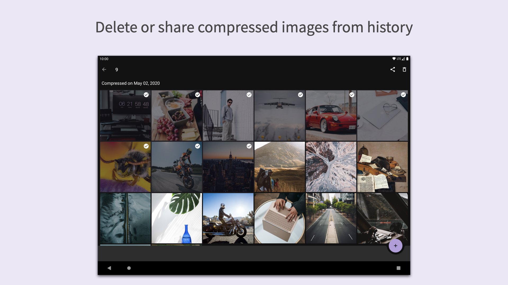Viewport: 508px width, 285px height.
Task: Deselect the red Porsche photo
Action: tap(352, 95)
